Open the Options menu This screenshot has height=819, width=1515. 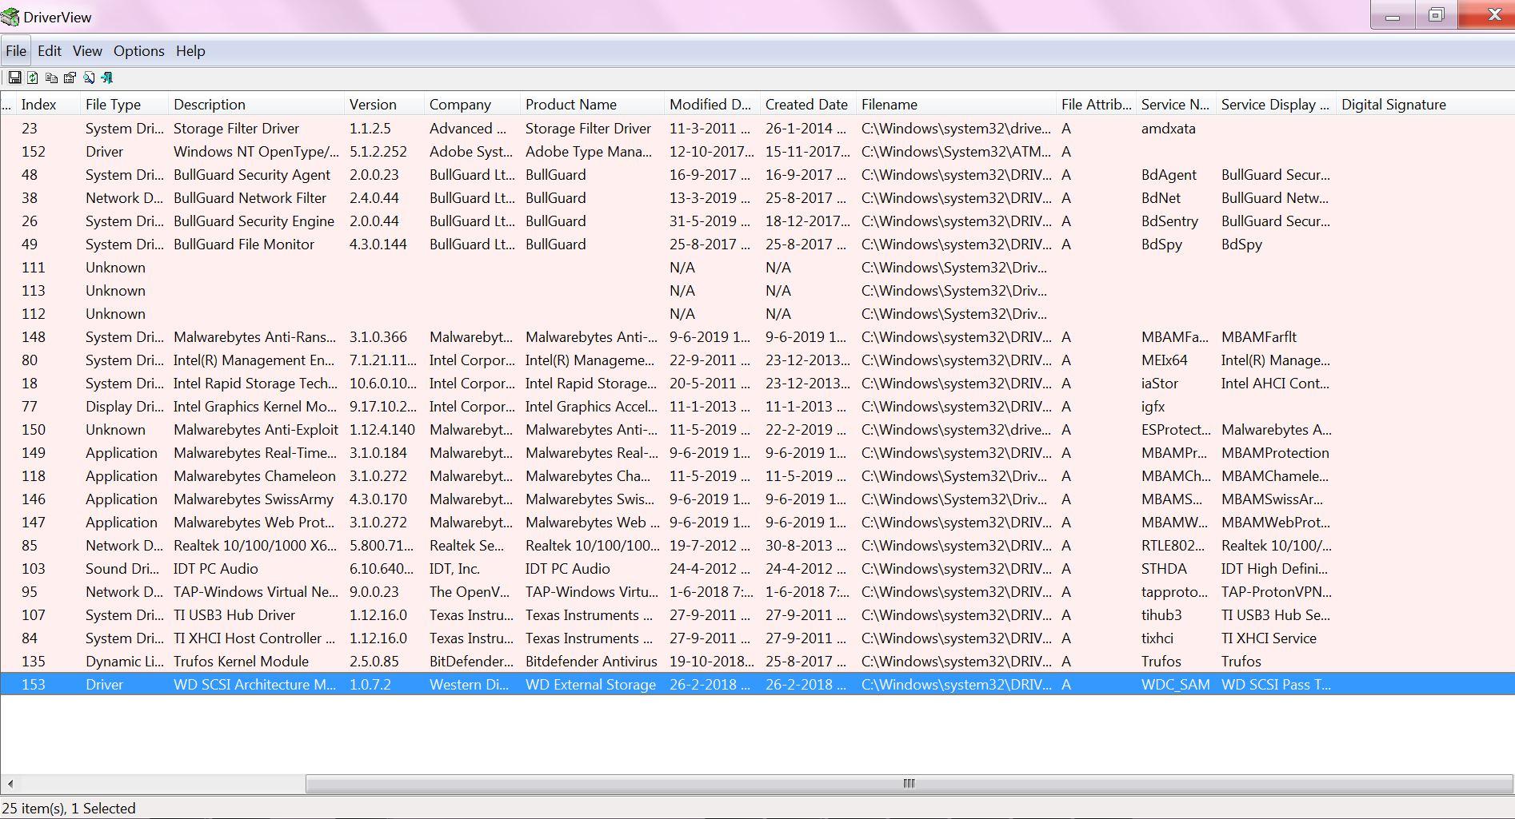tap(139, 51)
